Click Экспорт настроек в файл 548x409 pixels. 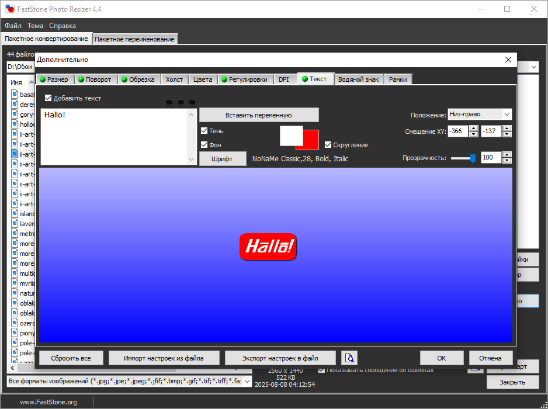(280, 358)
